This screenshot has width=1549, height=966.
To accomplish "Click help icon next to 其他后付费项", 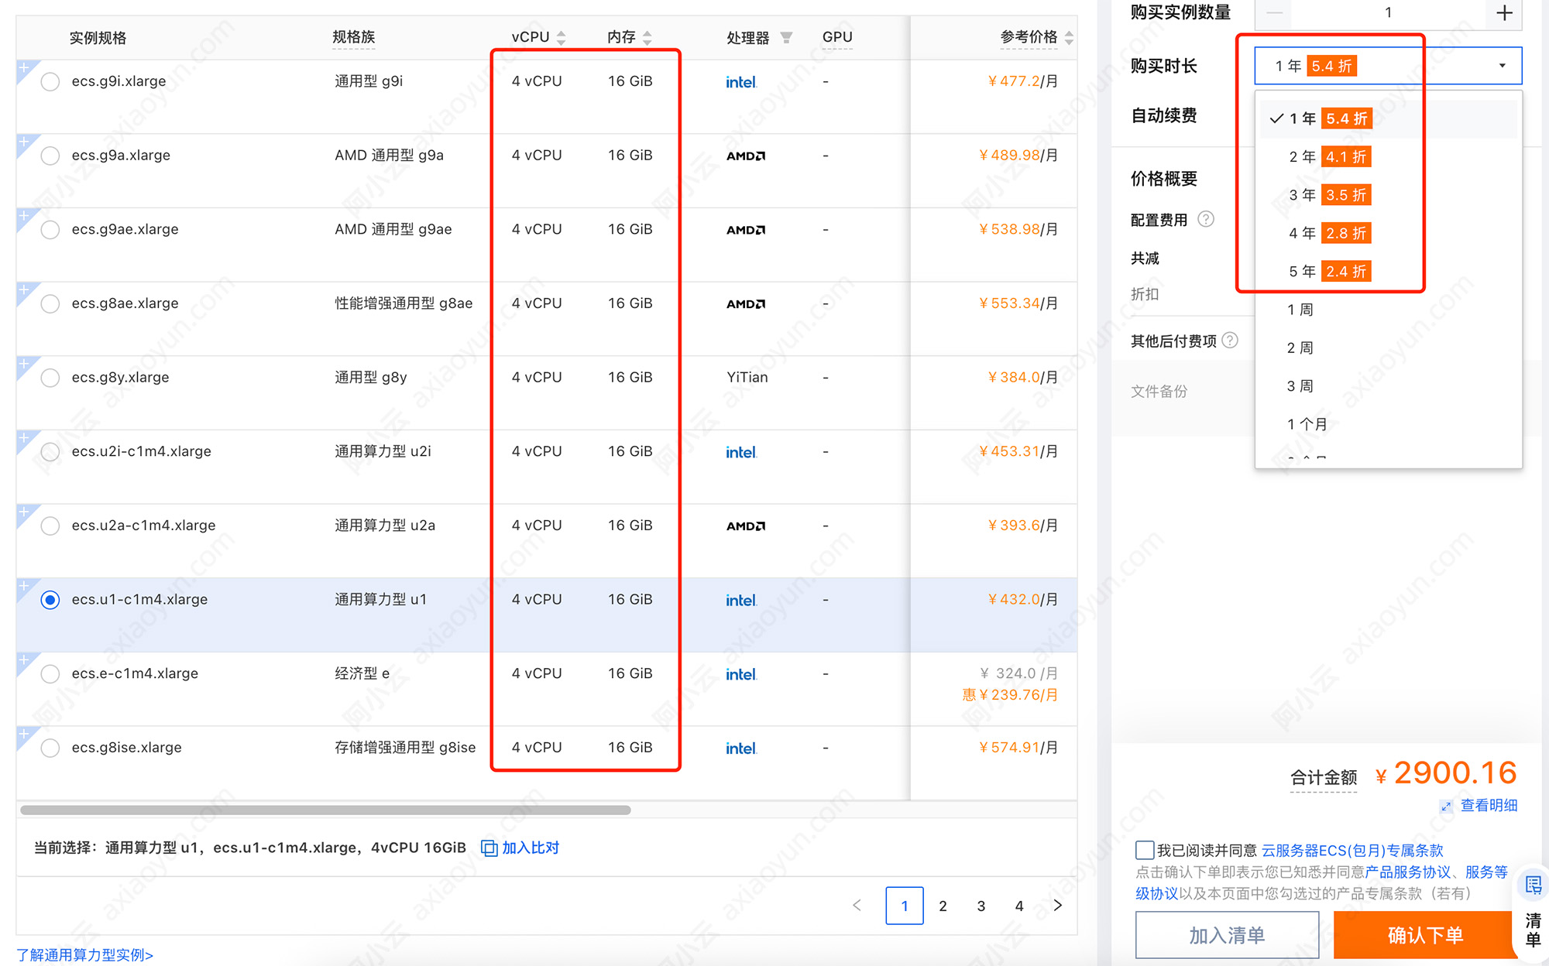I will [1230, 341].
